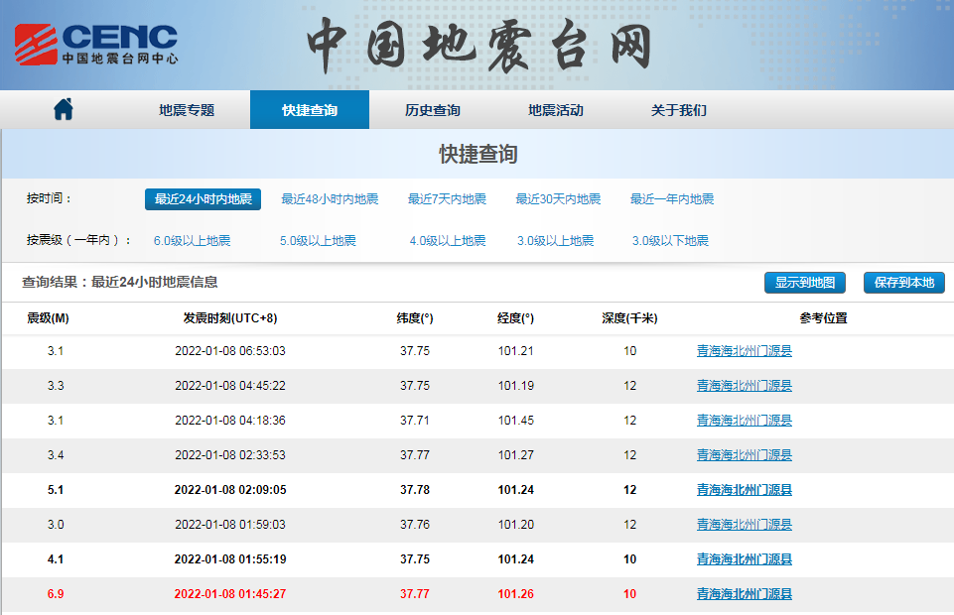The width and height of the screenshot is (954, 615).
Task: Click the CENC logo
Action: coord(96,45)
